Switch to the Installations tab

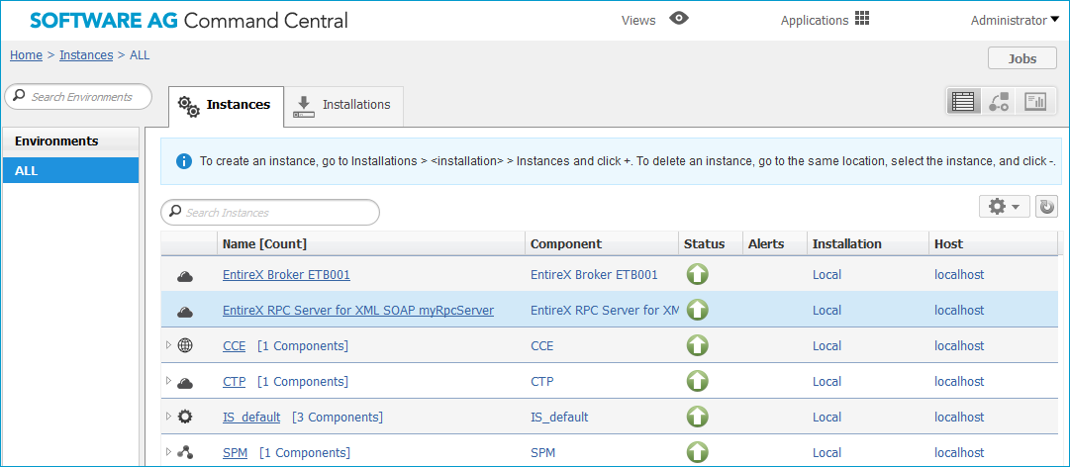tap(343, 106)
